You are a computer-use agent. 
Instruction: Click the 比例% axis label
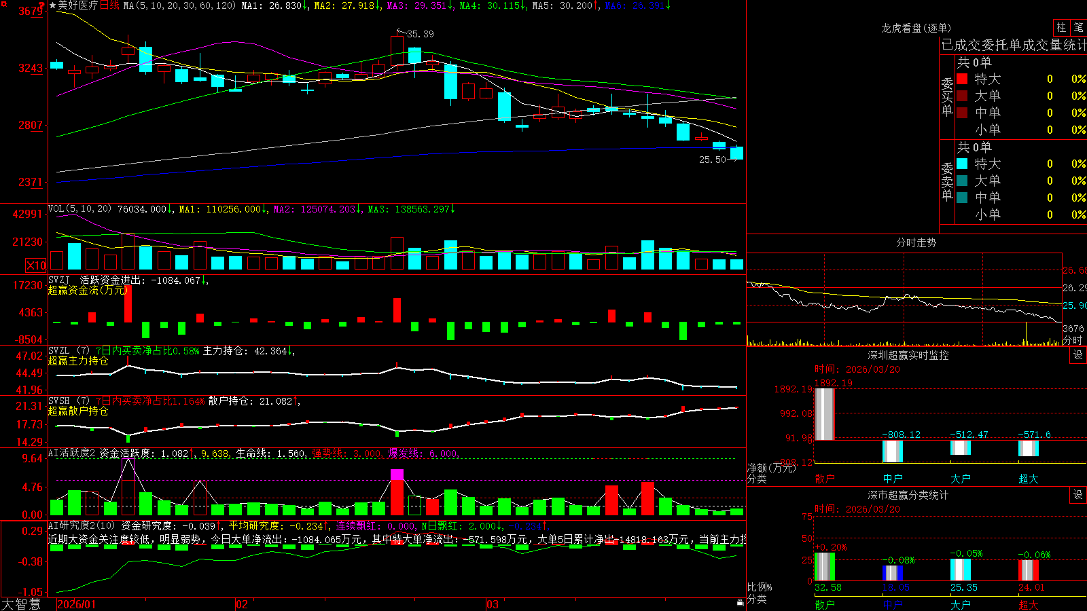[760, 587]
